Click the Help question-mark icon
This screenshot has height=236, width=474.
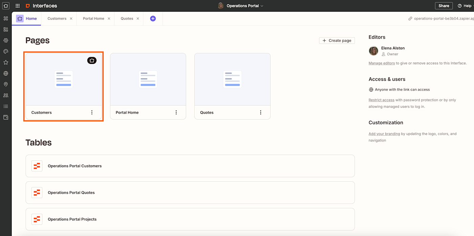460,6
